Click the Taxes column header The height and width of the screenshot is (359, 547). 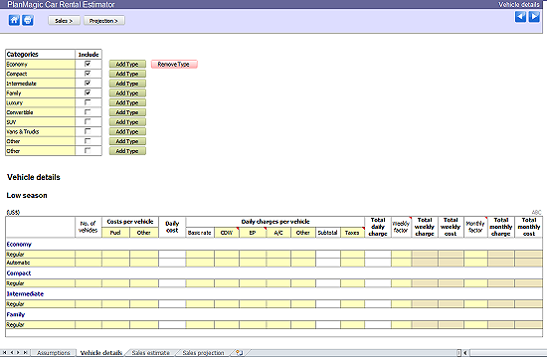tap(352, 233)
